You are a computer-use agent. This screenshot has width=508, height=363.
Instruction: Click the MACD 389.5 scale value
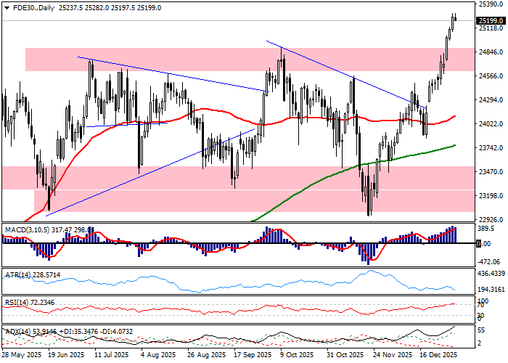[486, 228]
